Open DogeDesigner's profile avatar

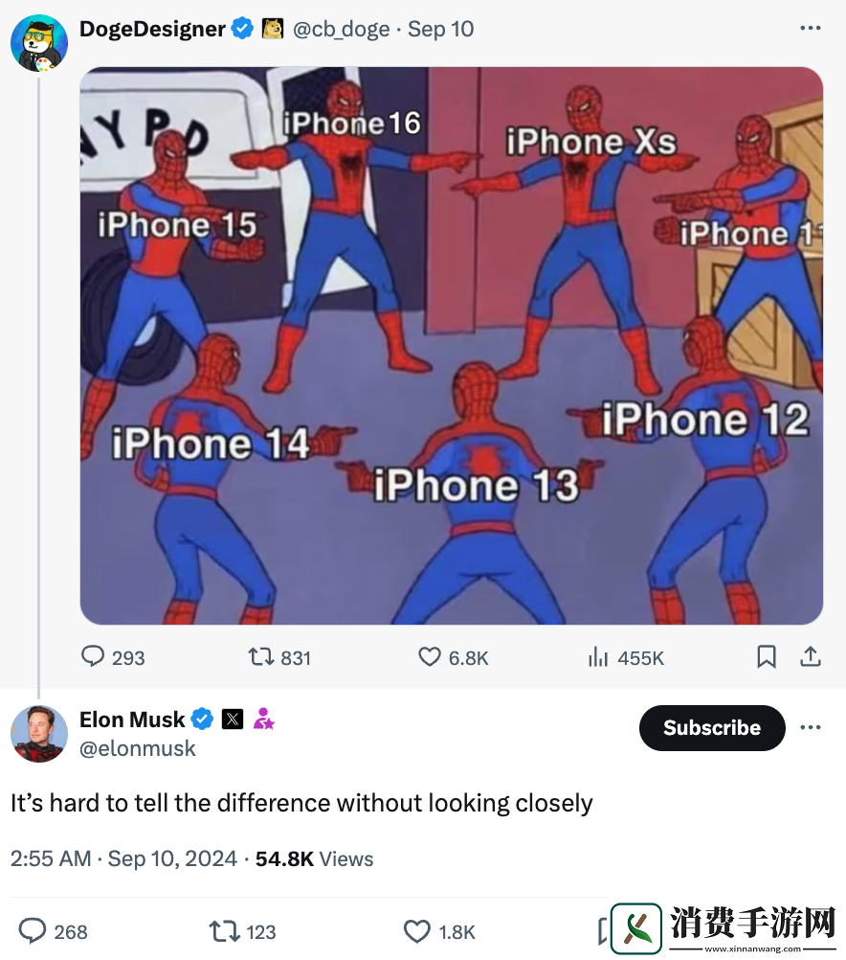38,43
